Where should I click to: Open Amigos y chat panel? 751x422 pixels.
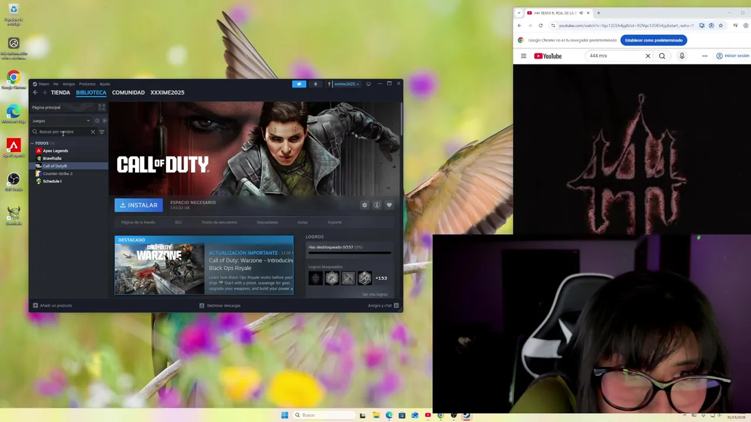pos(383,305)
